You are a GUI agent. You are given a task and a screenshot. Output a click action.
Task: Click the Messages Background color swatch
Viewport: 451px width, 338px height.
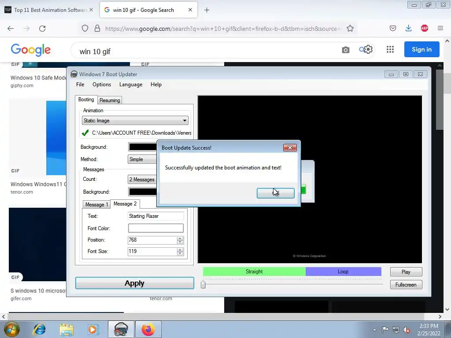coord(142,192)
